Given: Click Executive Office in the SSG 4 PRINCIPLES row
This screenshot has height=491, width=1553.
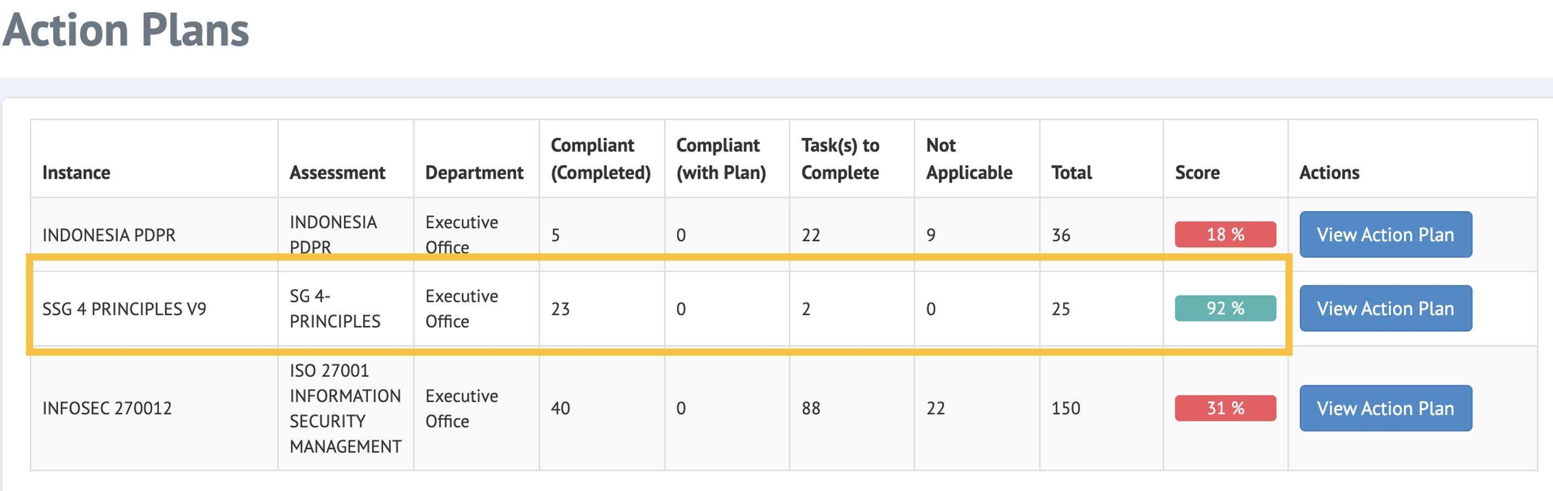Looking at the screenshot, I should tap(462, 309).
